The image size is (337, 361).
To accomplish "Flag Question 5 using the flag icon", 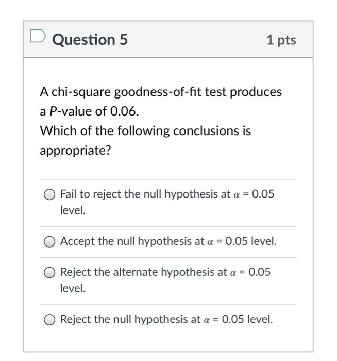I will 38,37.
